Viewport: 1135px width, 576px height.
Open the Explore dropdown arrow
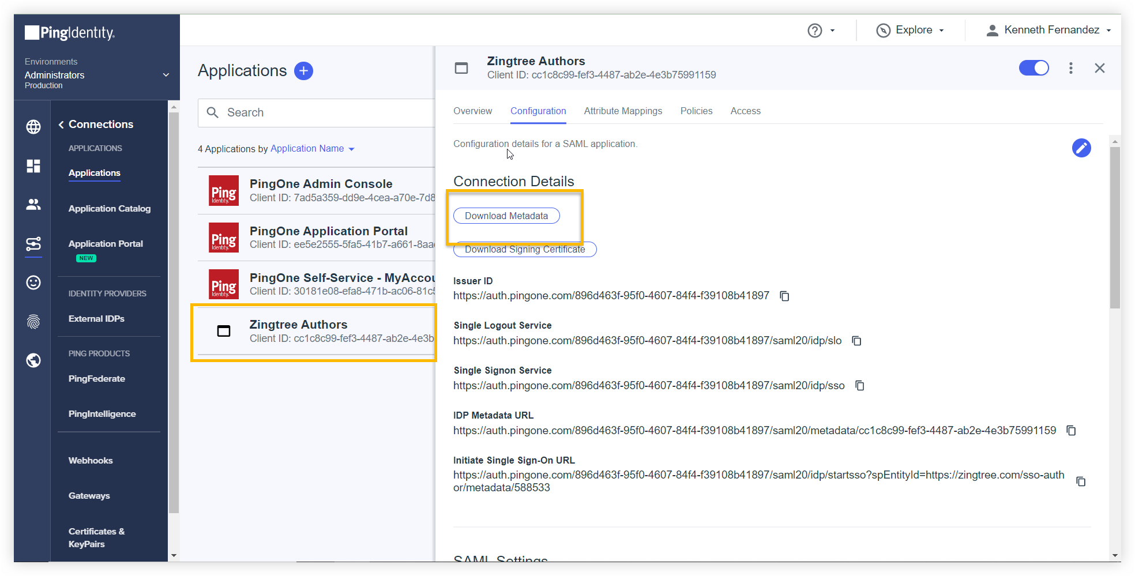(x=942, y=31)
